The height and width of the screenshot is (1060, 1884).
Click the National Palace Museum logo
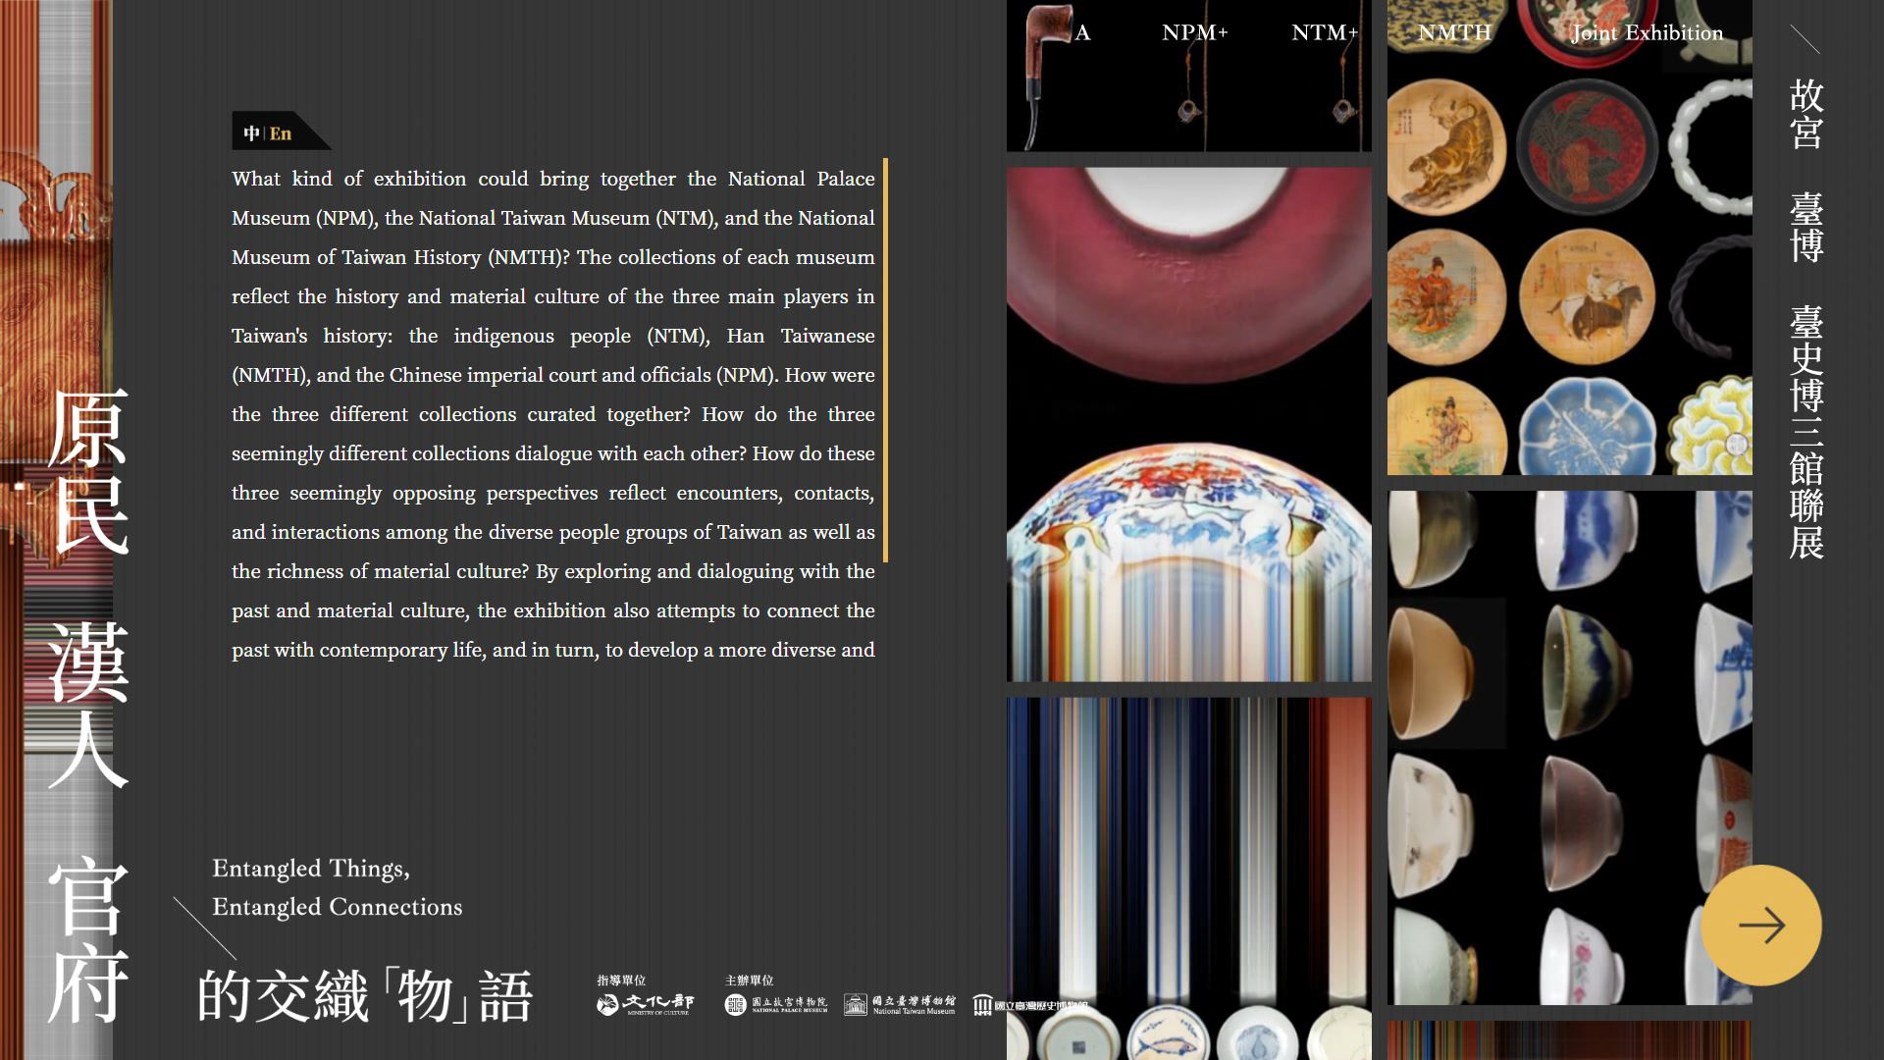[775, 1004]
